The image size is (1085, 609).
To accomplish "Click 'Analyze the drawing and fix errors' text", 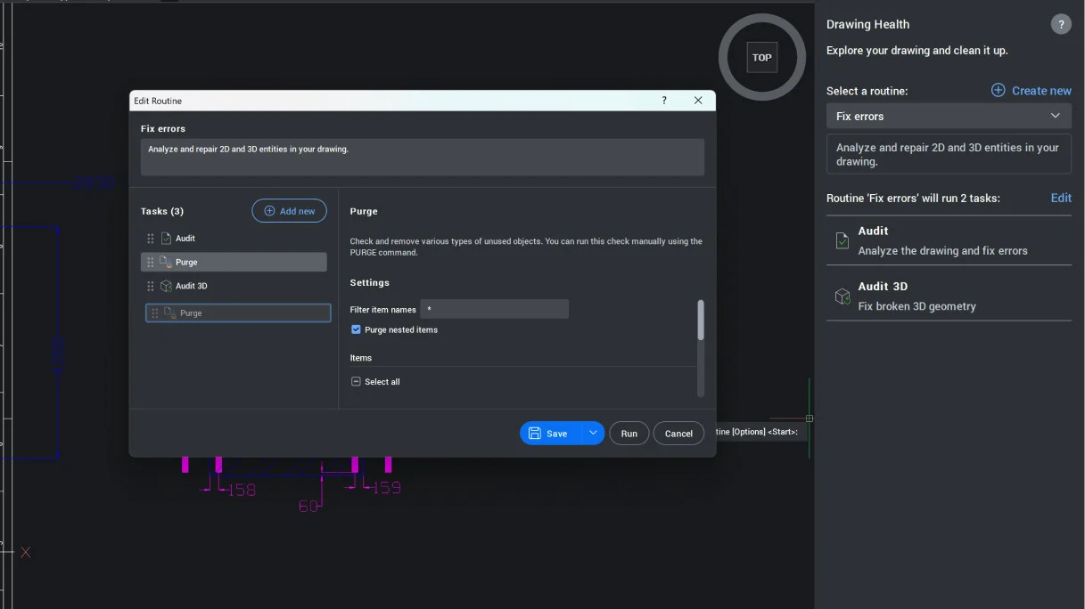I will pyautogui.click(x=943, y=251).
